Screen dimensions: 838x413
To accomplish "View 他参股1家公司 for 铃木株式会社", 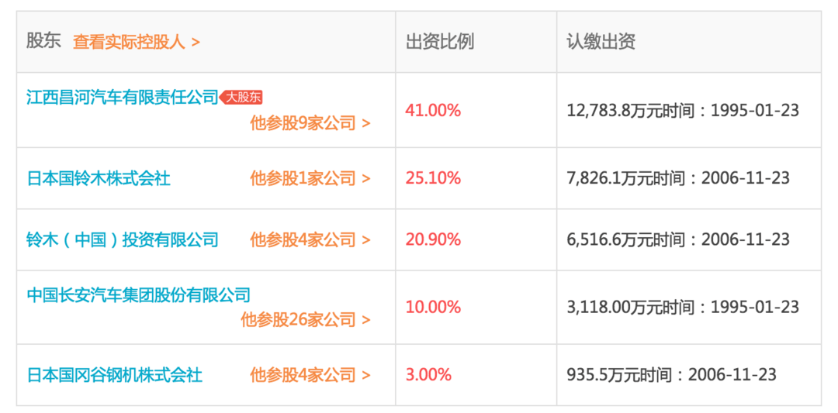I will click(x=310, y=178).
